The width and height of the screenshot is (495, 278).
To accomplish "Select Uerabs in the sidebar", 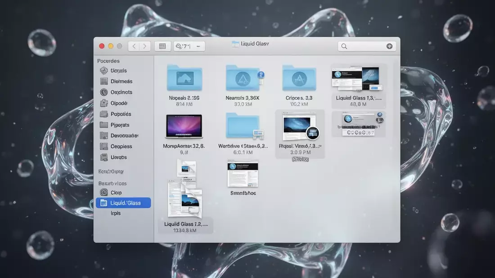I will coord(118,157).
